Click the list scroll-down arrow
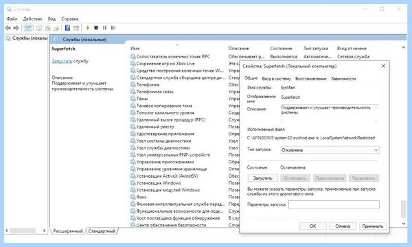This screenshot has width=412, height=247. [x=404, y=224]
